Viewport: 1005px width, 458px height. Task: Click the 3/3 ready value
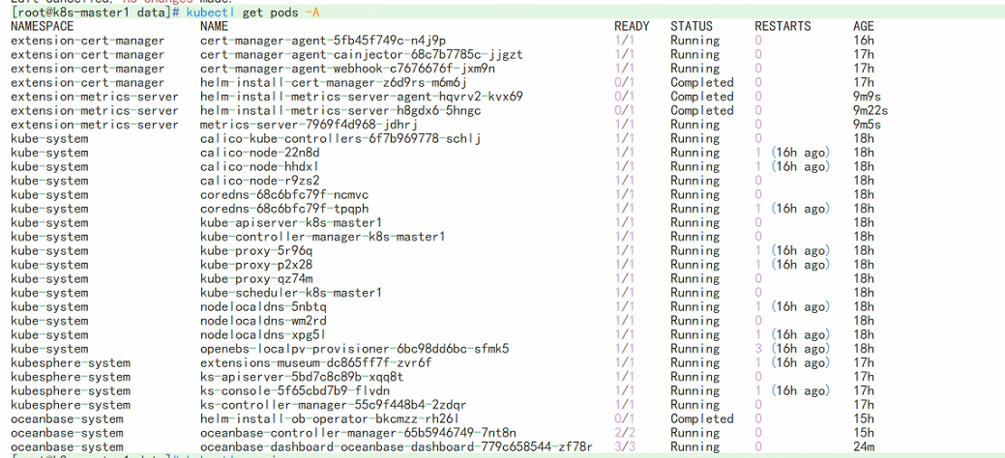click(x=624, y=447)
